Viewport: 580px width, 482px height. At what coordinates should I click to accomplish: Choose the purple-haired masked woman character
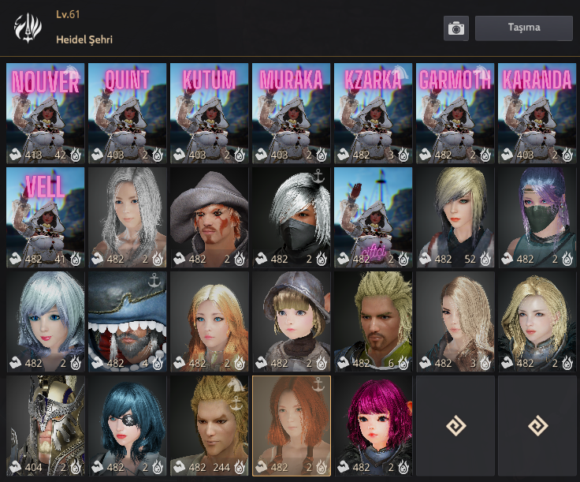point(537,217)
